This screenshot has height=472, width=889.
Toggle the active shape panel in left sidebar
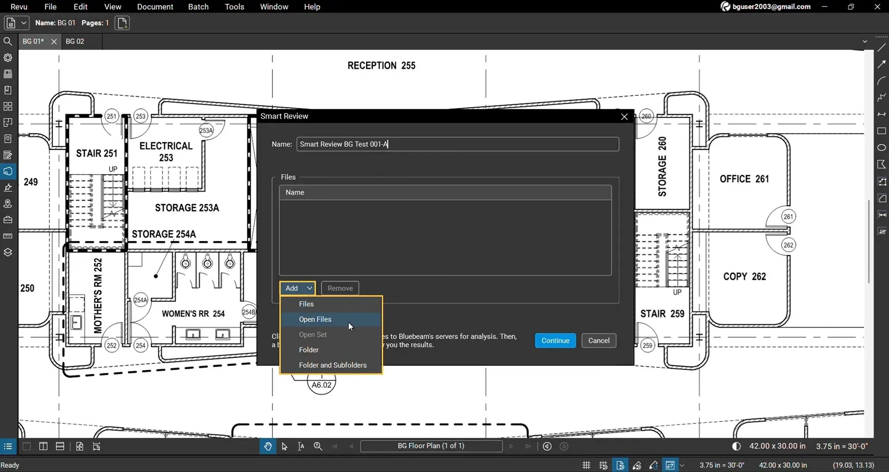coord(8,171)
